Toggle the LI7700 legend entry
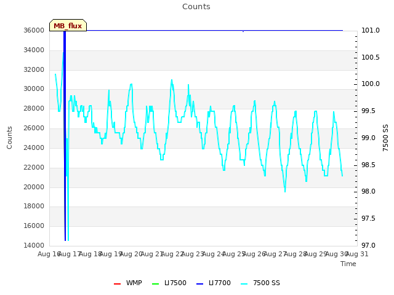Image resolution: width=394 pixels, height=295 pixels. (214, 283)
